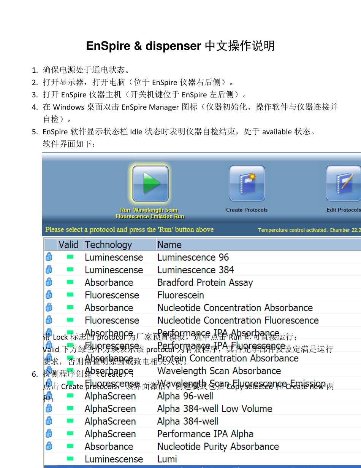This screenshot has width=361, height=468.
Task: Click green Valid marker for Alpha 96-well
Action: tap(70, 396)
